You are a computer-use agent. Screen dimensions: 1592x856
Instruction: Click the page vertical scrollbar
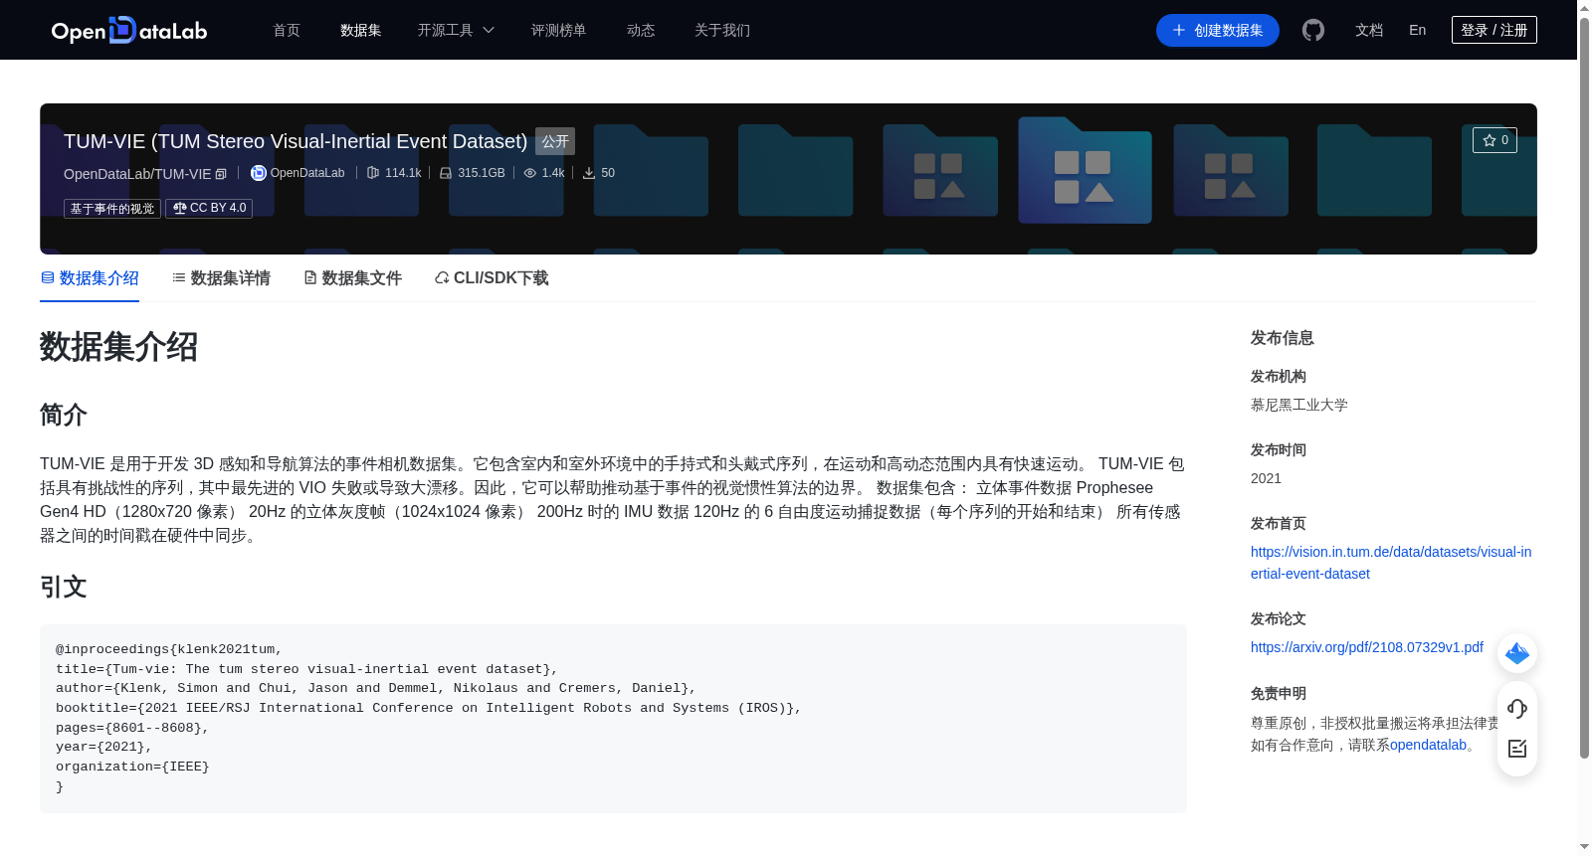[1584, 388]
